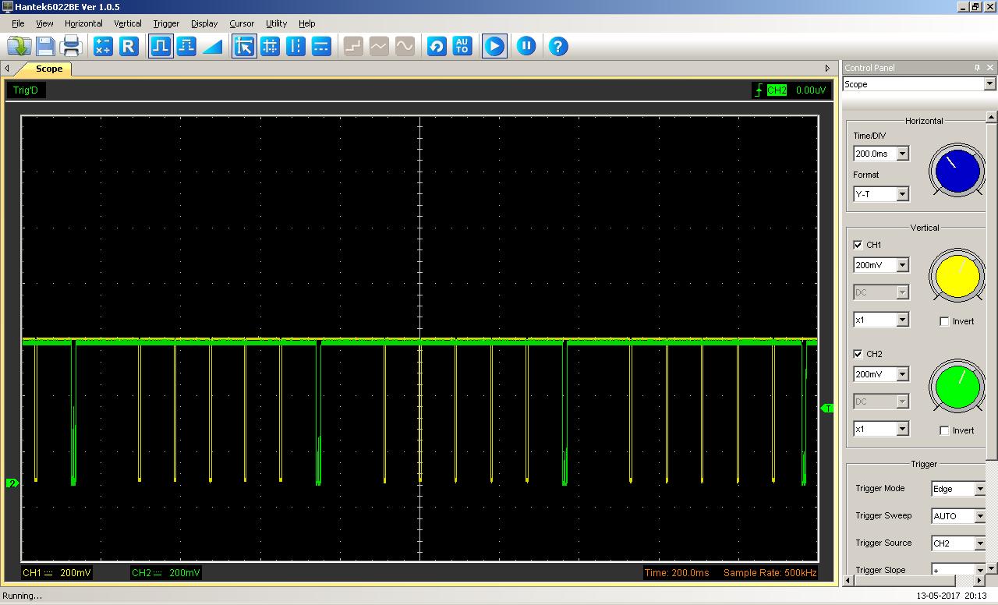The image size is (998, 605).
Task: Click the blue Run play button
Action: [494, 46]
